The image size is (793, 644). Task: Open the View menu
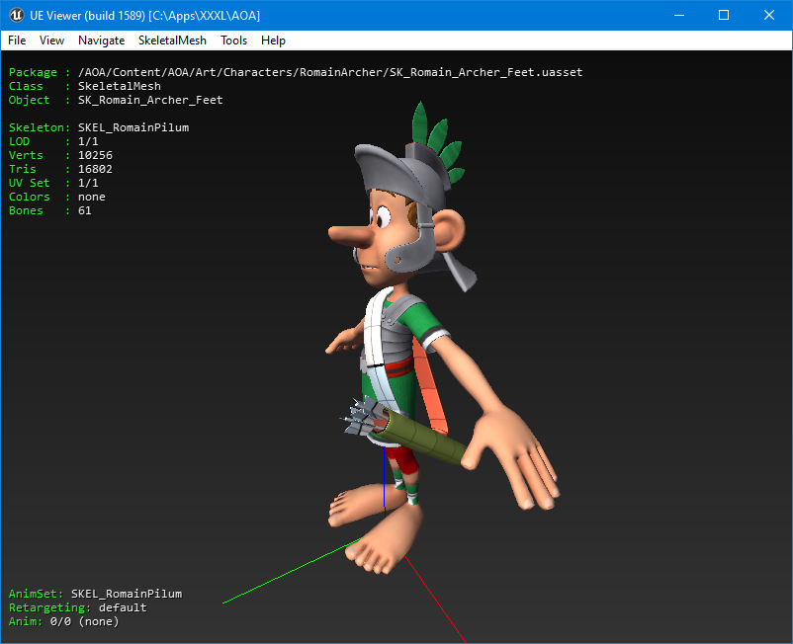[x=51, y=40]
